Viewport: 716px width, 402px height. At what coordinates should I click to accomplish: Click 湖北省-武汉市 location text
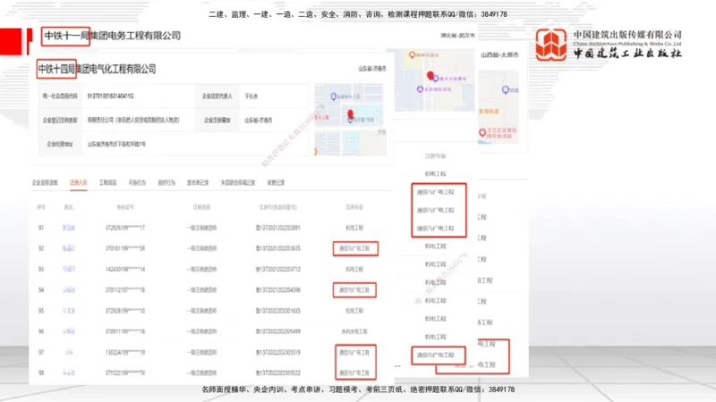457,36
